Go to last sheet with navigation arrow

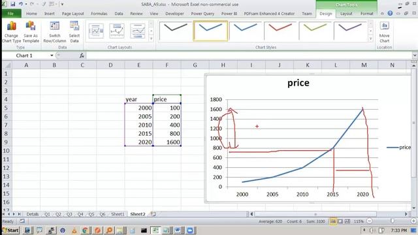tap(19, 214)
